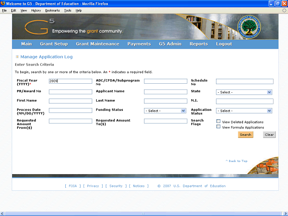Click the Clear button
The width and height of the screenshot is (288, 216).
point(269,135)
